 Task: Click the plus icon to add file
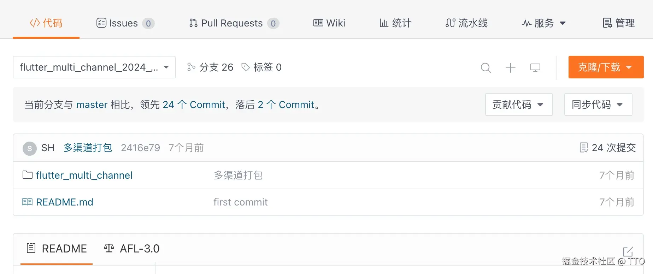click(x=511, y=67)
